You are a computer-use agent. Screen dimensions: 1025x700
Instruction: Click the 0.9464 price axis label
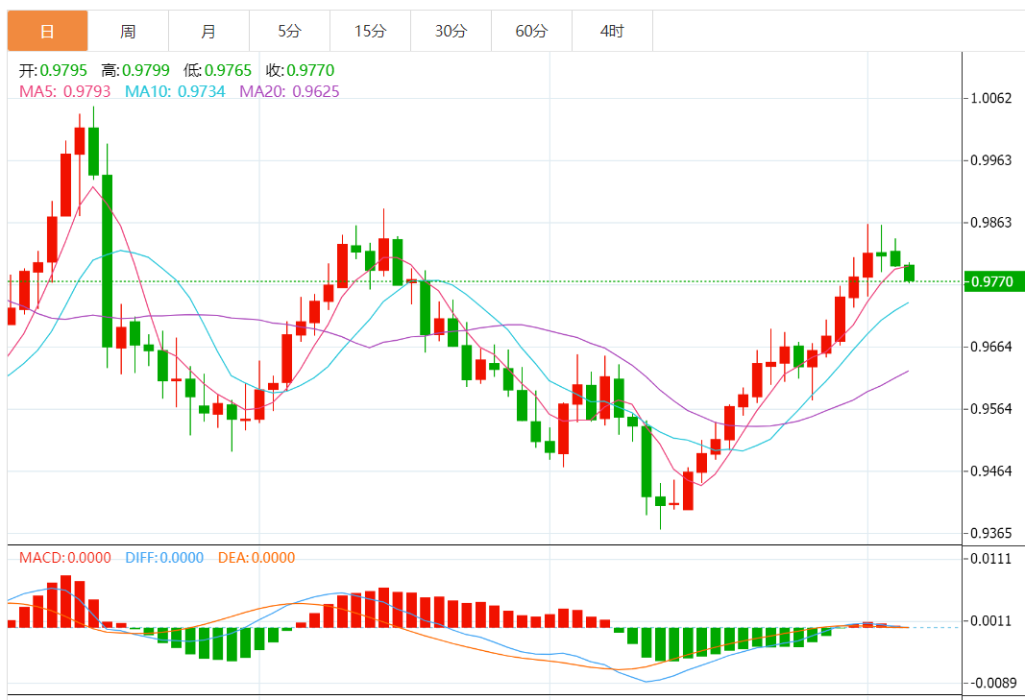pos(991,471)
